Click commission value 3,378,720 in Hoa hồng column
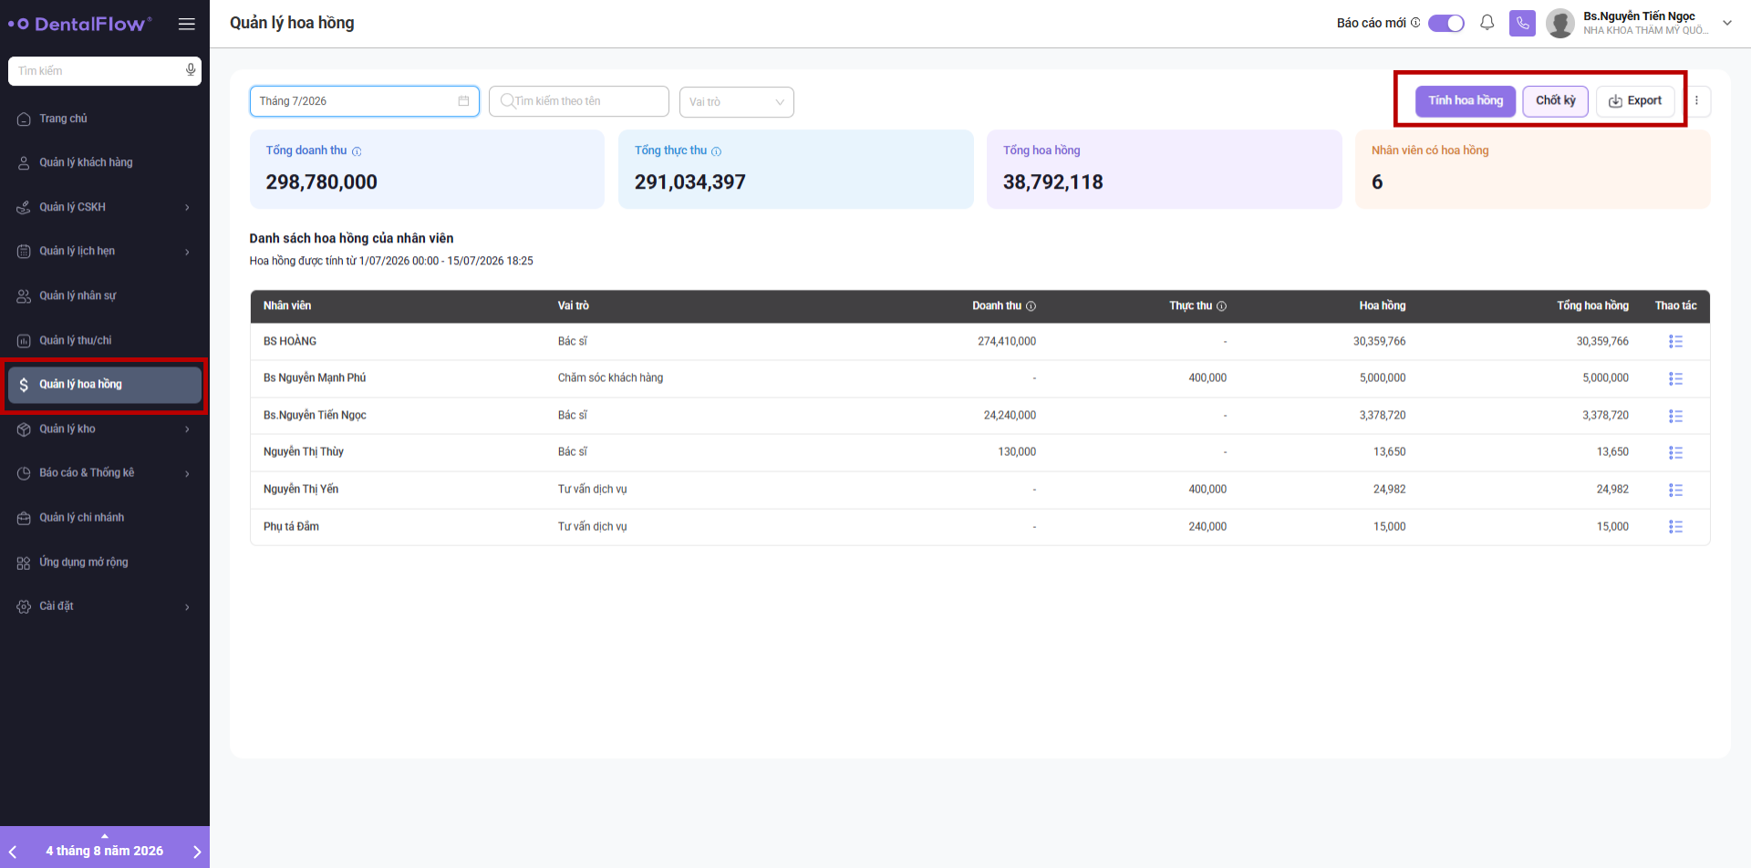 click(1383, 416)
